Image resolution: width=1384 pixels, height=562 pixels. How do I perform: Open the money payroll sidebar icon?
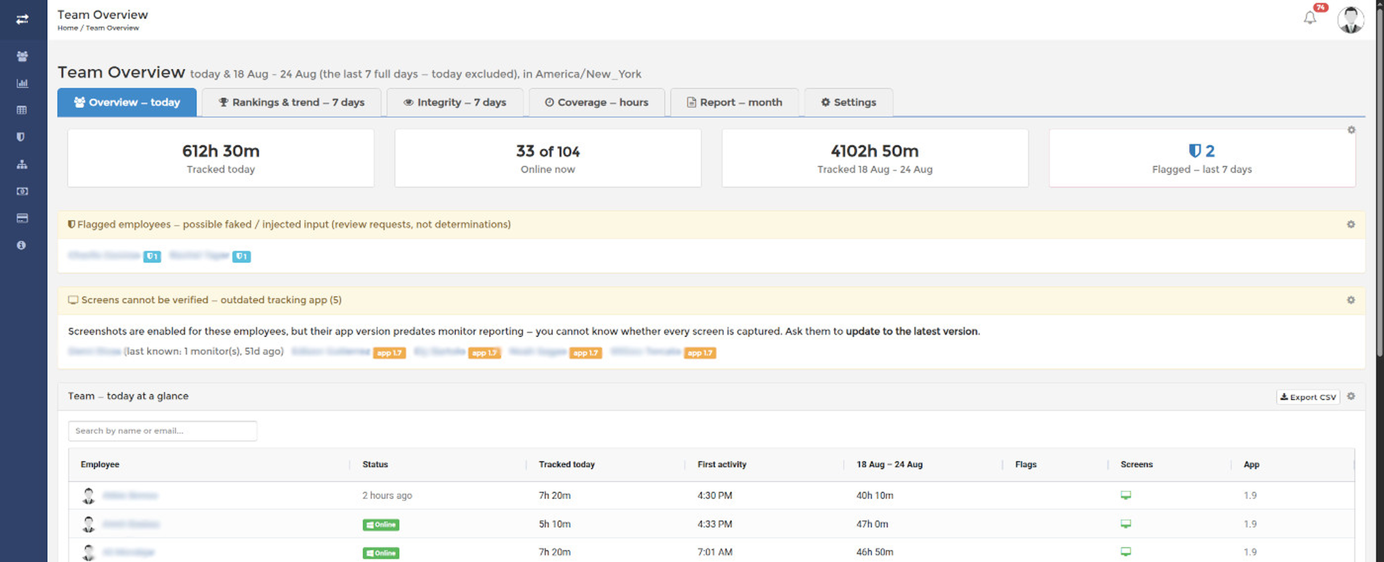coord(22,191)
